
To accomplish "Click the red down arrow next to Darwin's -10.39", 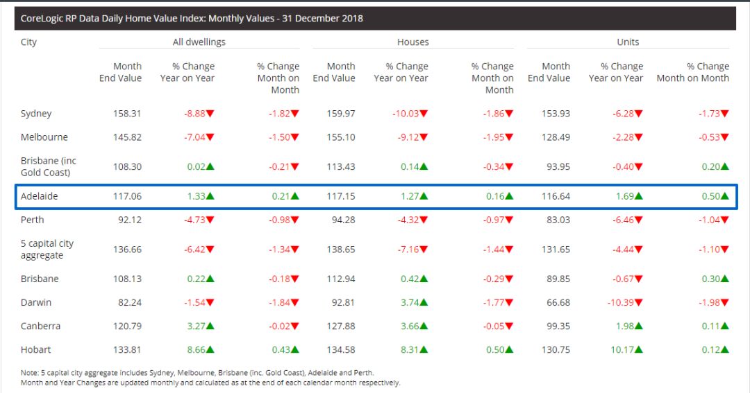I will 638,303.
